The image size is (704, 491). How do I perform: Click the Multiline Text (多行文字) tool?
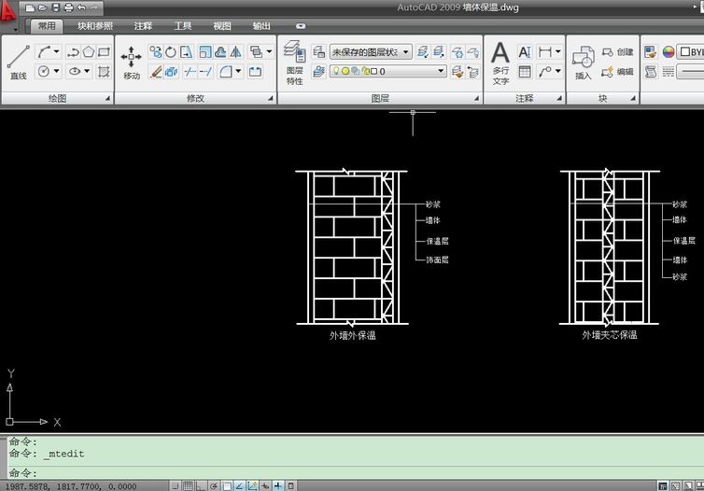(500, 63)
